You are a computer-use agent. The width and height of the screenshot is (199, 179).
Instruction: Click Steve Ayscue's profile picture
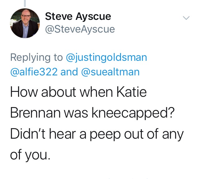pos(25,23)
